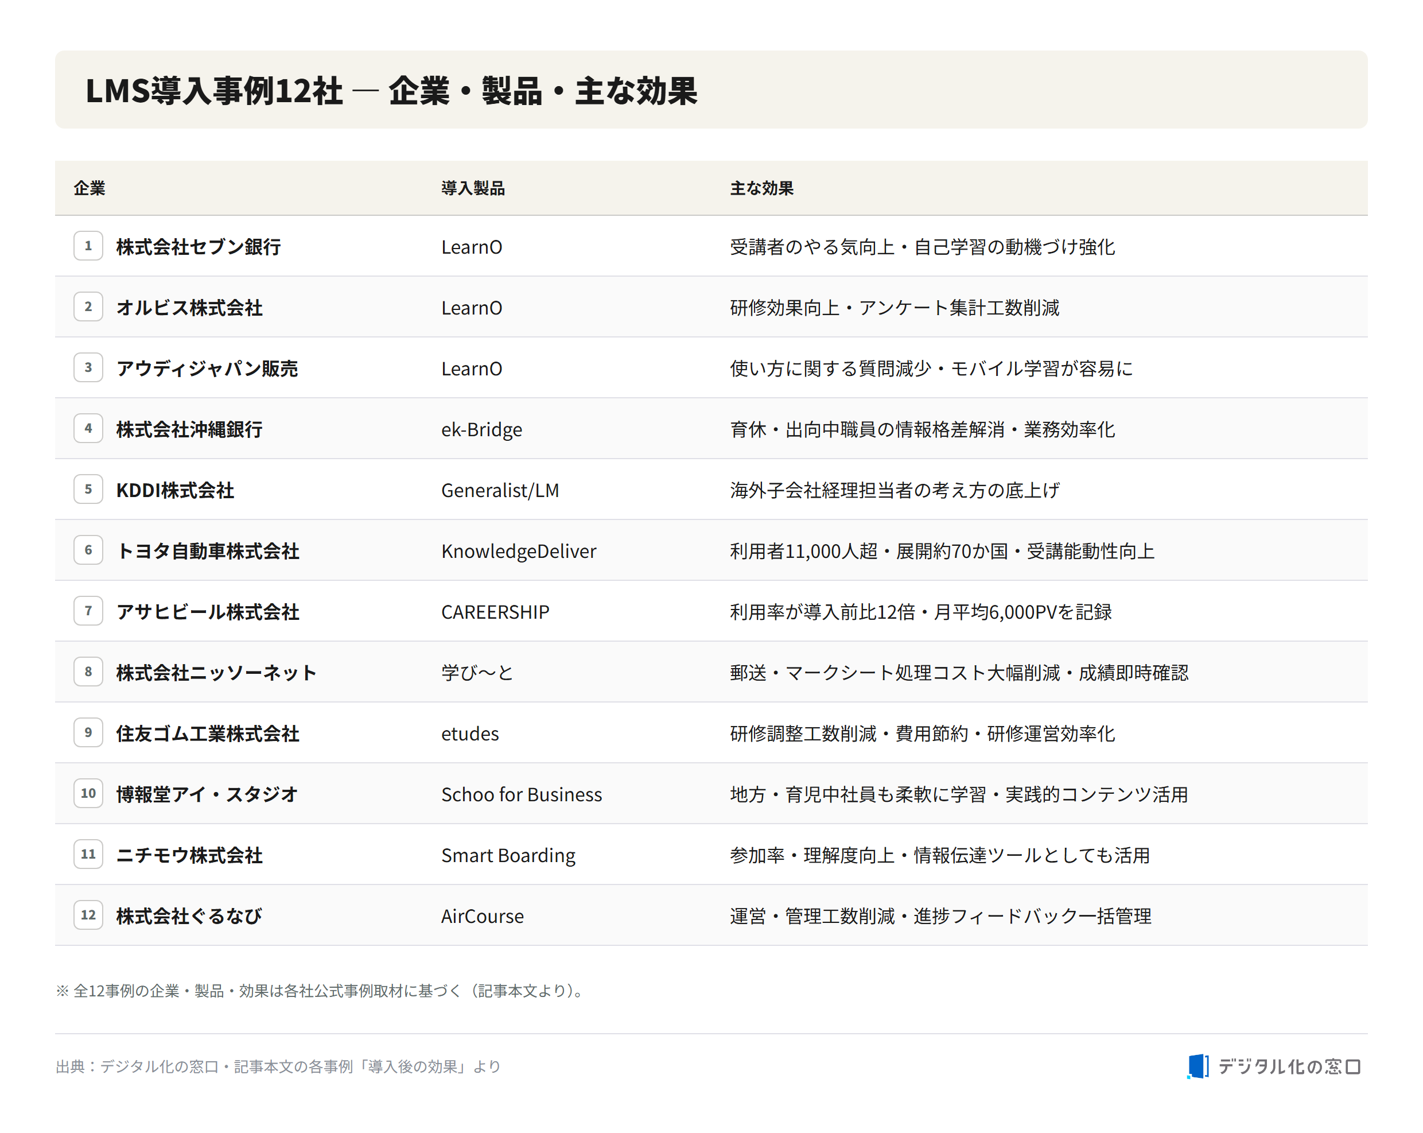Click the デジタル化の窓口 brand text
Image resolution: width=1423 pixels, height=1133 pixels.
click(x=1290, y=1066)
